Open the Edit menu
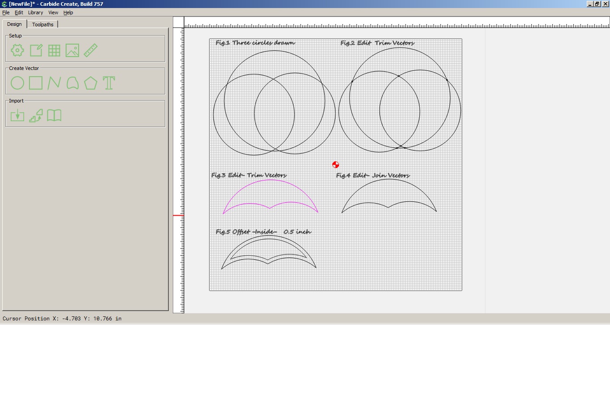The width and height of the screenshot is (610, 393). pos(19,12)
